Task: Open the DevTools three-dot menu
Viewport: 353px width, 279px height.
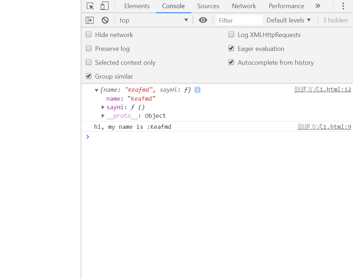Action: pos(343,6)
